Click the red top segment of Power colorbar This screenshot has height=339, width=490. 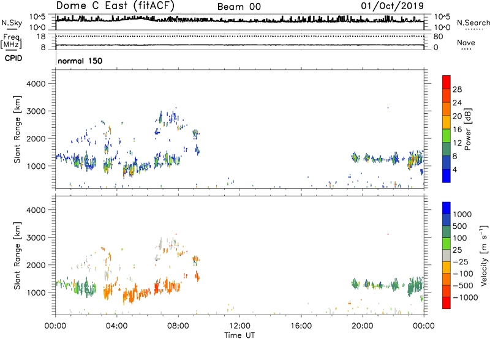pos(447,82)
